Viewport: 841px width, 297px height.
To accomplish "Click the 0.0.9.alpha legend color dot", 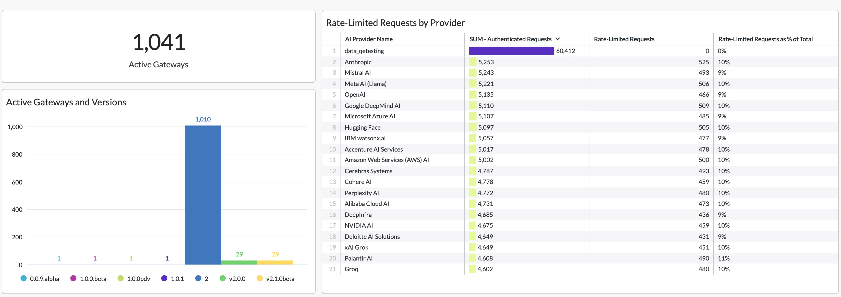I will [x=23, y=278].
